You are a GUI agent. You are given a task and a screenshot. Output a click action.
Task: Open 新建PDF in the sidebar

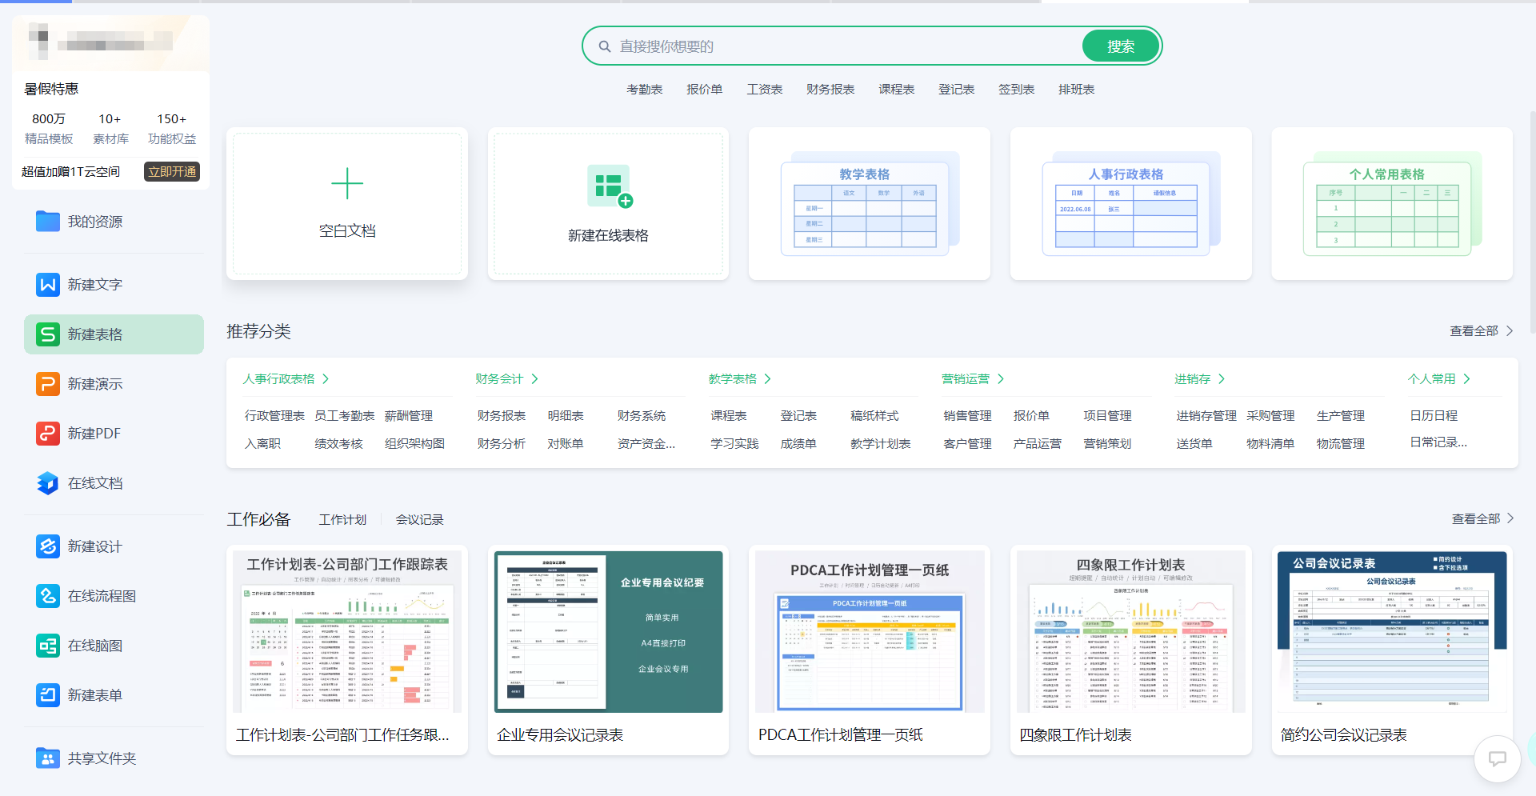(95, 433)
